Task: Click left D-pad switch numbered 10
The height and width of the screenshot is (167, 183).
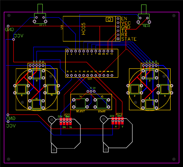Action: tap(37, 104)
